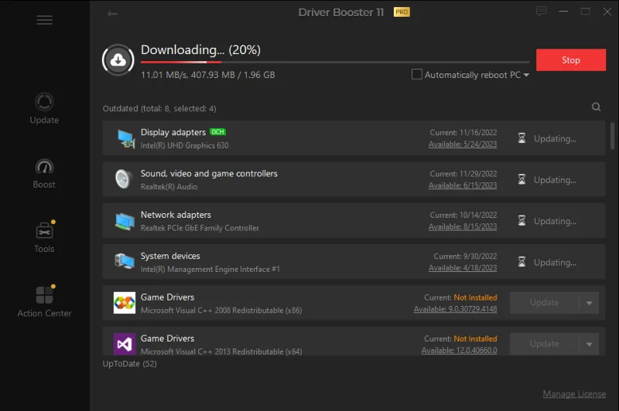Image resolution: width=619 pixels, height=411 pixels.
Task: Open the hamburger menu in sidebar
Action: (44, 20)
